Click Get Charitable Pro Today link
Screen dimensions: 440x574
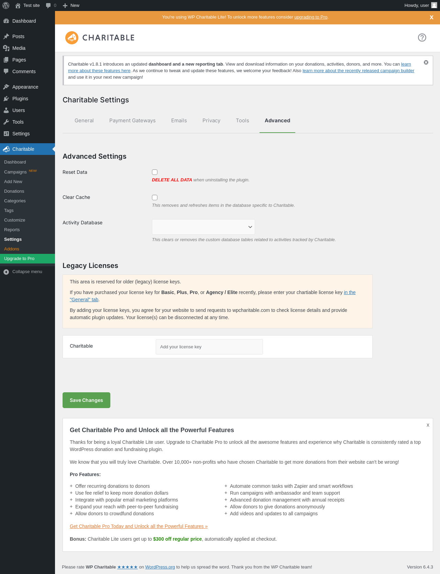tap(139, 526)
